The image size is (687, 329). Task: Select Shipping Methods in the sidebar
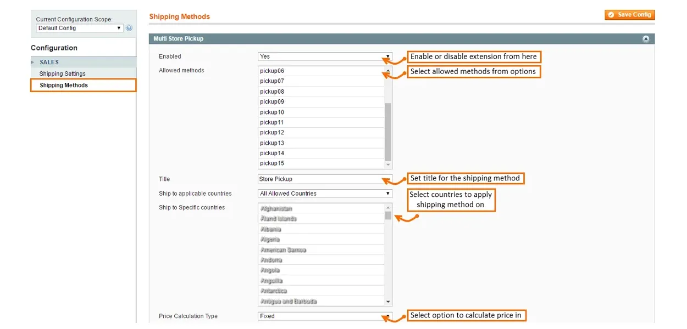coord(64,86)
